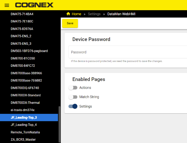Select ZA_BCR3_Master device

(23, 140)
